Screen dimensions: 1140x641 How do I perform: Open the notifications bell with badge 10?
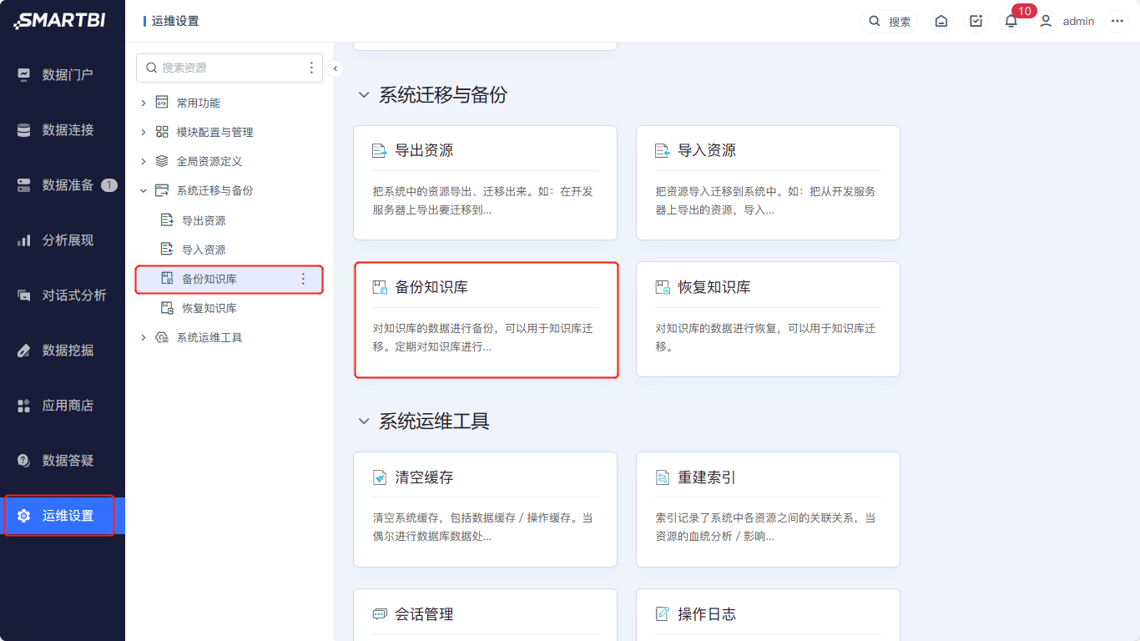pyautogui.click(x=1011, y=21)
